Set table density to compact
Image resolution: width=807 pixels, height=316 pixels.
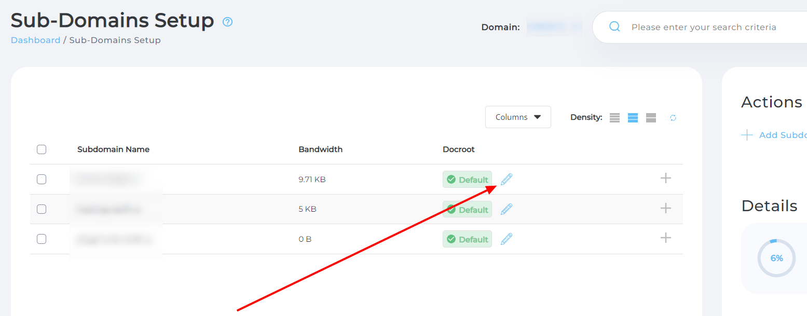[x=615, y=118]
